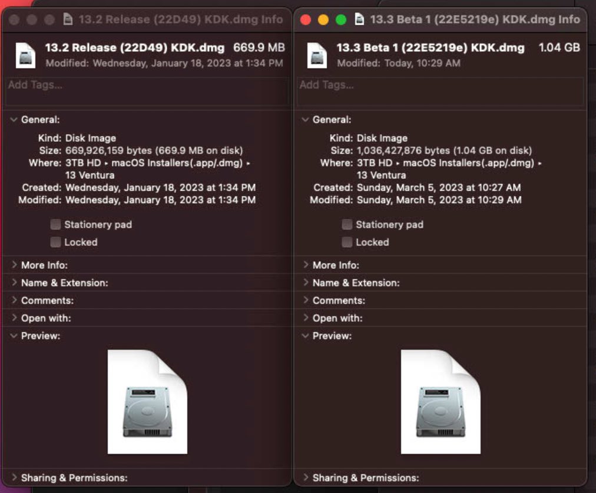Expand More Info in 13.2 Release window
This screenshot has width=596, height=493.
pyautogui.click(x=14, y=265)
